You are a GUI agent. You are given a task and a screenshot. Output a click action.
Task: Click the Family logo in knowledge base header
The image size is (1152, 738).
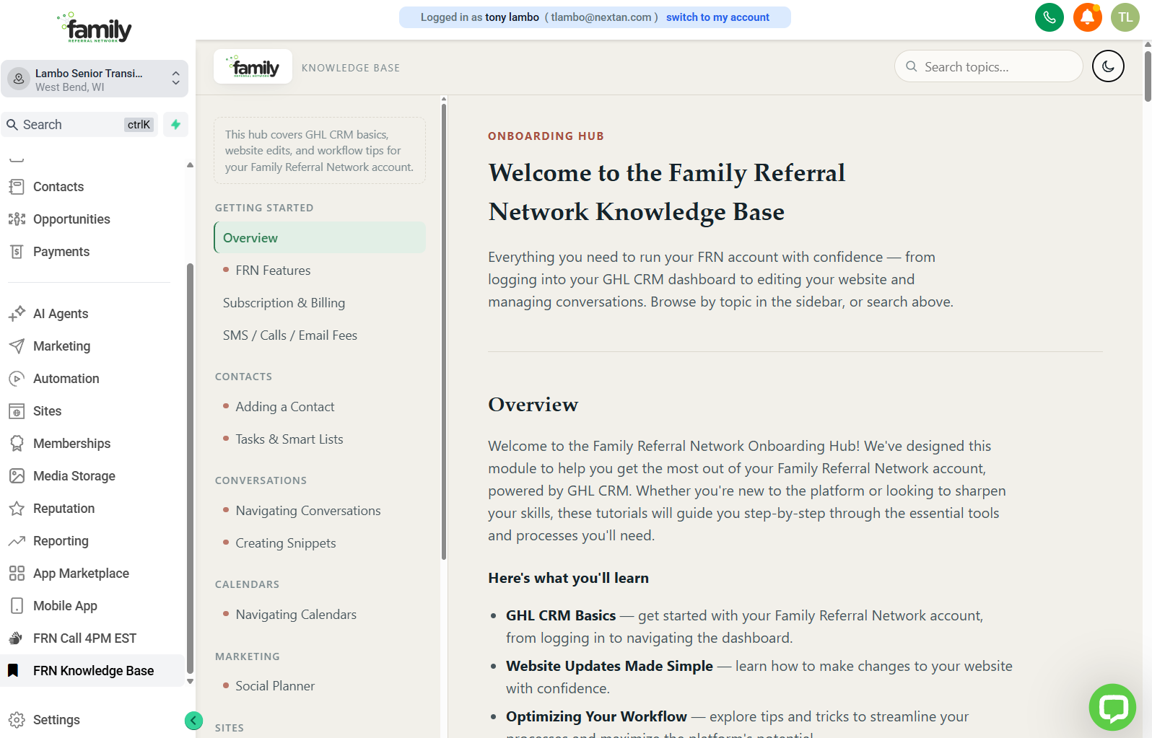point(253,66)
